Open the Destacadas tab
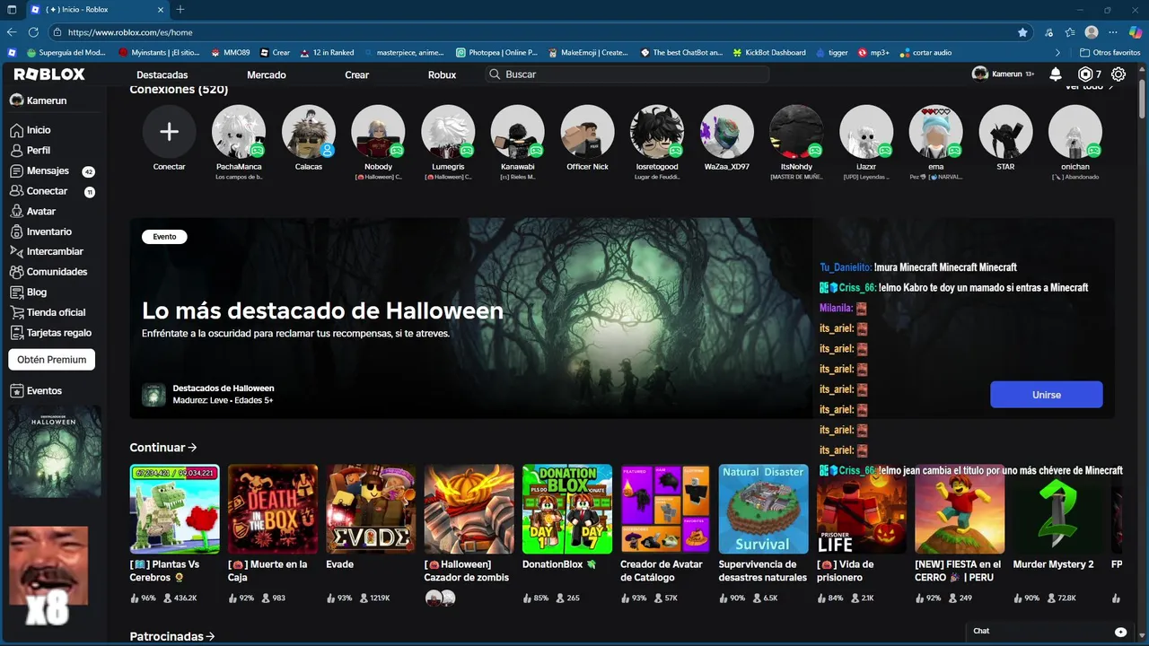1149x646 pixels. pos(162,74)
